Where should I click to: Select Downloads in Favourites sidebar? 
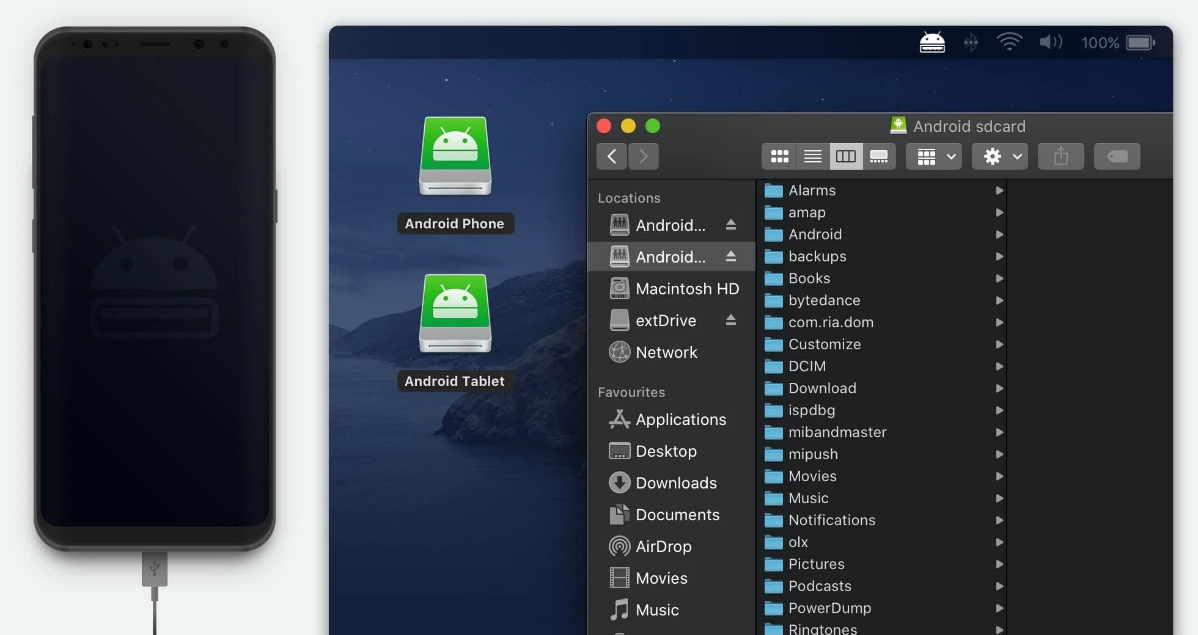(675, 483)
